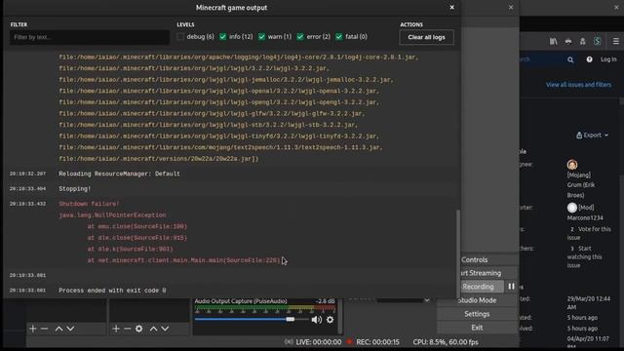Viewport: 624px width, 351px height.
Task: Click the Filter by text input field
Action: pos(90,37)
